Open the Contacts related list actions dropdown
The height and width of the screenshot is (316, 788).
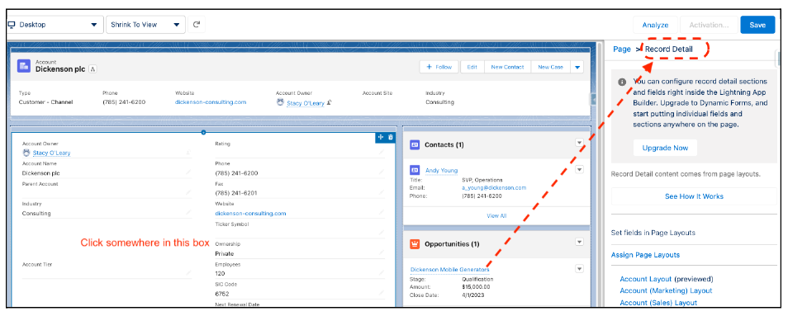click(579, 143)
